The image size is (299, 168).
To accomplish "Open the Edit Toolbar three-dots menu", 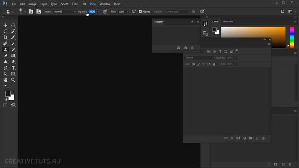I will pyautogui.click(x=5, y=86).
